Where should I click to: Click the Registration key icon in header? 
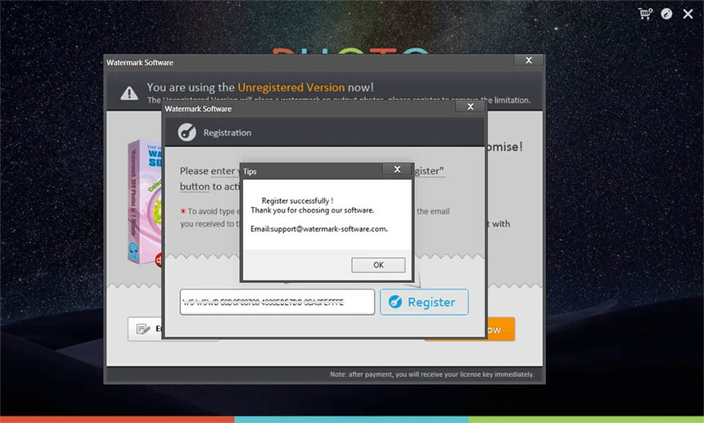[187, 133]
